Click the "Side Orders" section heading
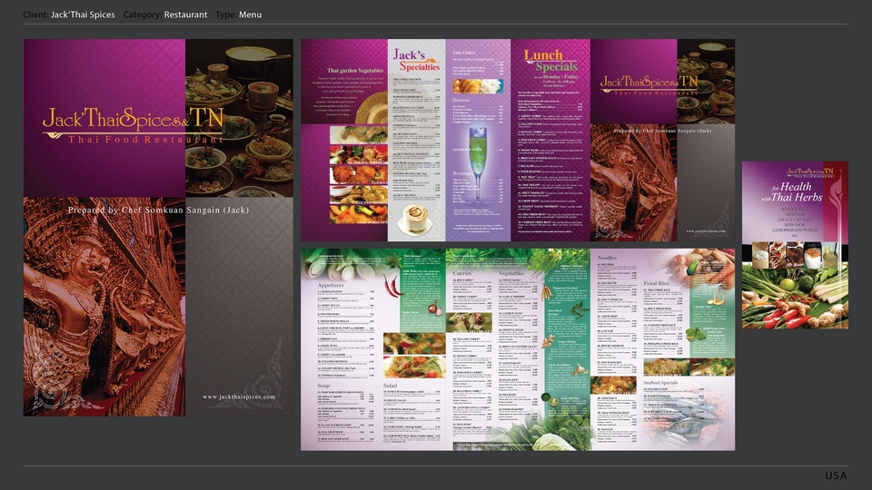This screenshot has height=490, width=872. [464, 53]
